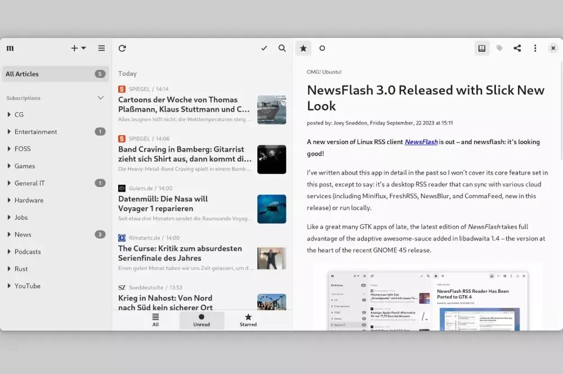Viewport: 563px width, 374px height.
Task: Toggle the starred state of the article
Action: 303,48
